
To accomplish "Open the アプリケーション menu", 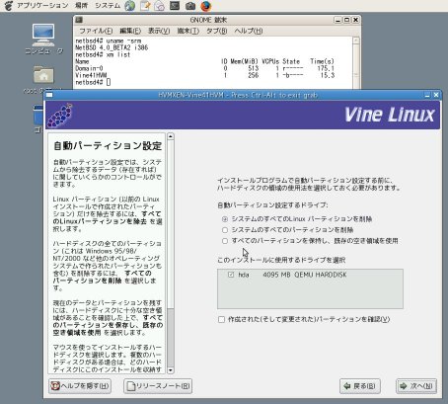I will 42,6.
